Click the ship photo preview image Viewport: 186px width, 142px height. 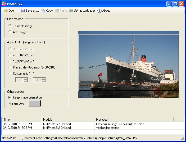pos(129,65)
